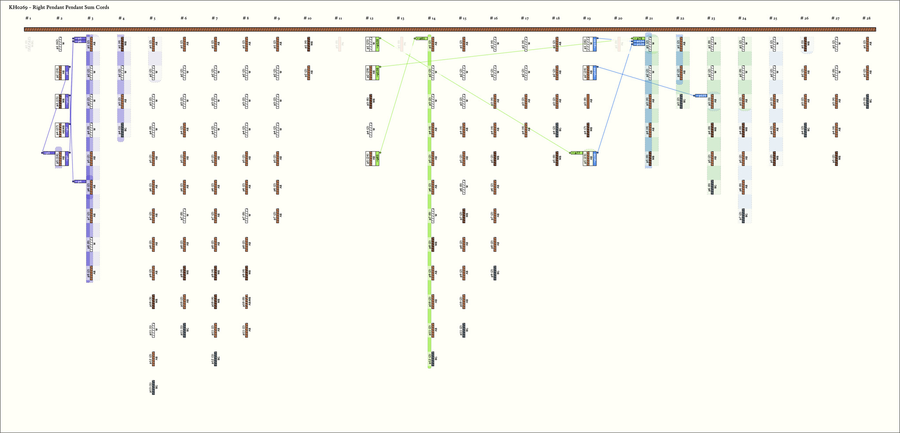Select p13 (1) BG cord in group 5

[153, 387]
